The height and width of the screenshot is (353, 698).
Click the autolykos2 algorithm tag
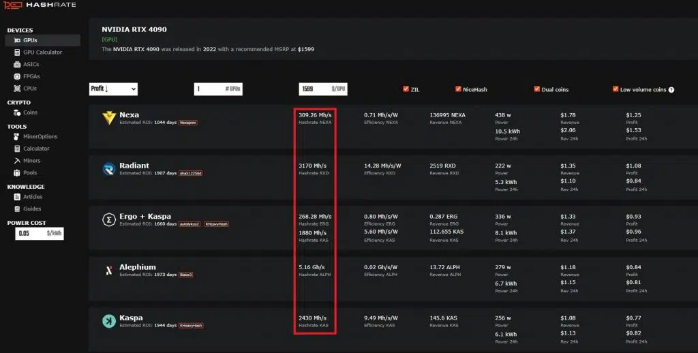pyautogui.click(x=189, y=224)
